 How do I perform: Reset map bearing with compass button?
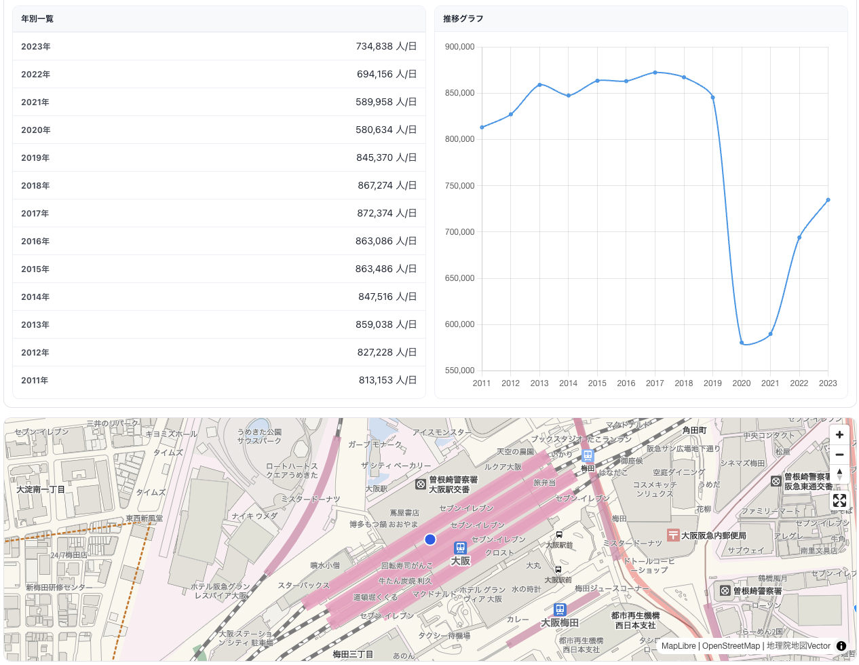(x=839, y=474)
